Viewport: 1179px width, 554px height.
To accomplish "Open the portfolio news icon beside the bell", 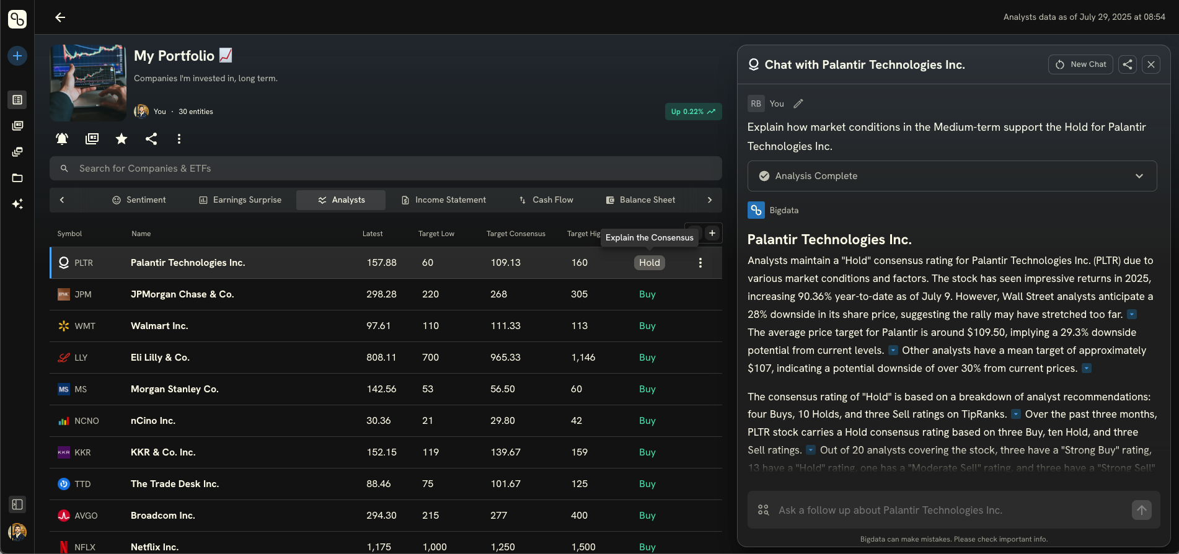I will tap(92, 139).
